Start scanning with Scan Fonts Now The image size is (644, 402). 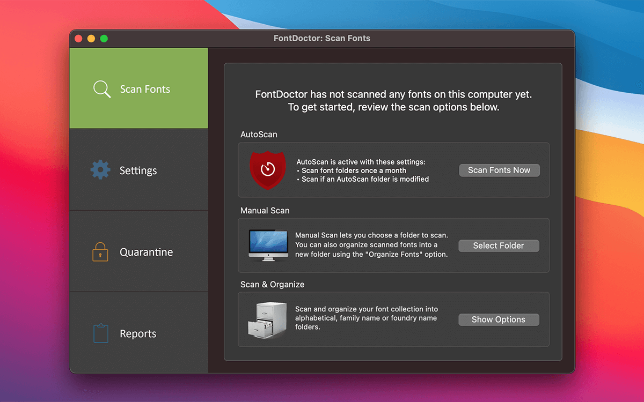pos(499,170)
